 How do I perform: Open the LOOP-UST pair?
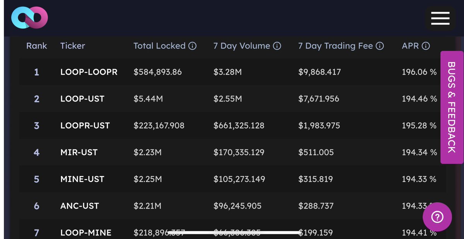tap(82, 99)
